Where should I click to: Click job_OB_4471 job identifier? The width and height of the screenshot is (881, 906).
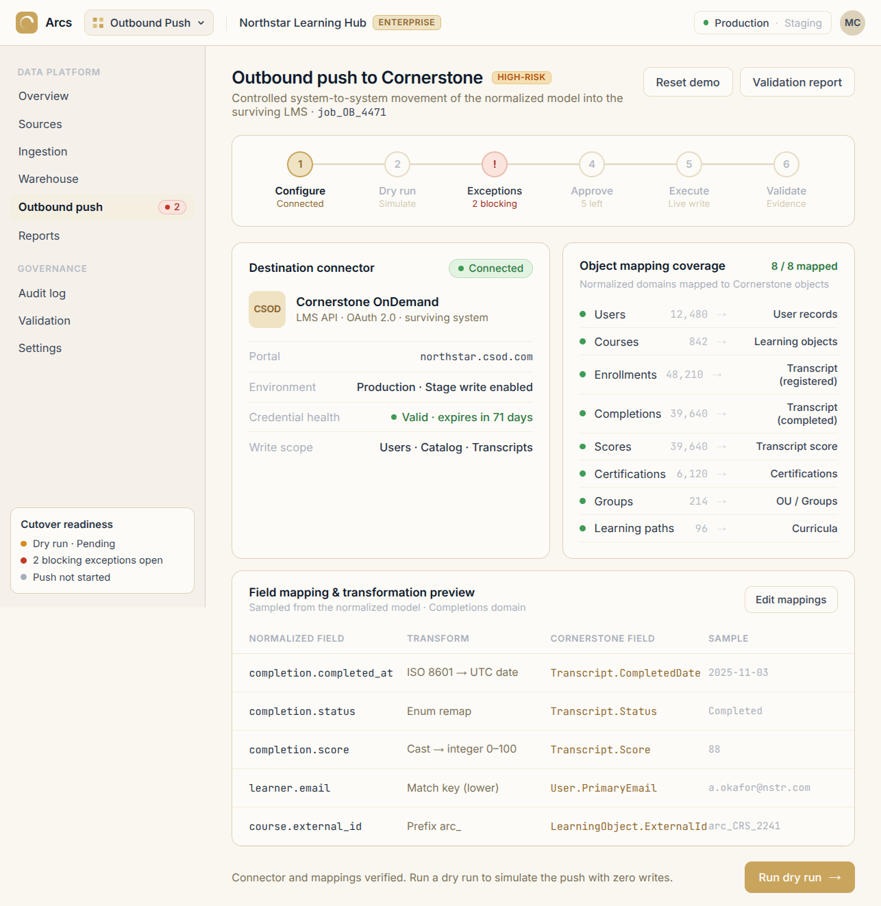[x=351, y=112]
